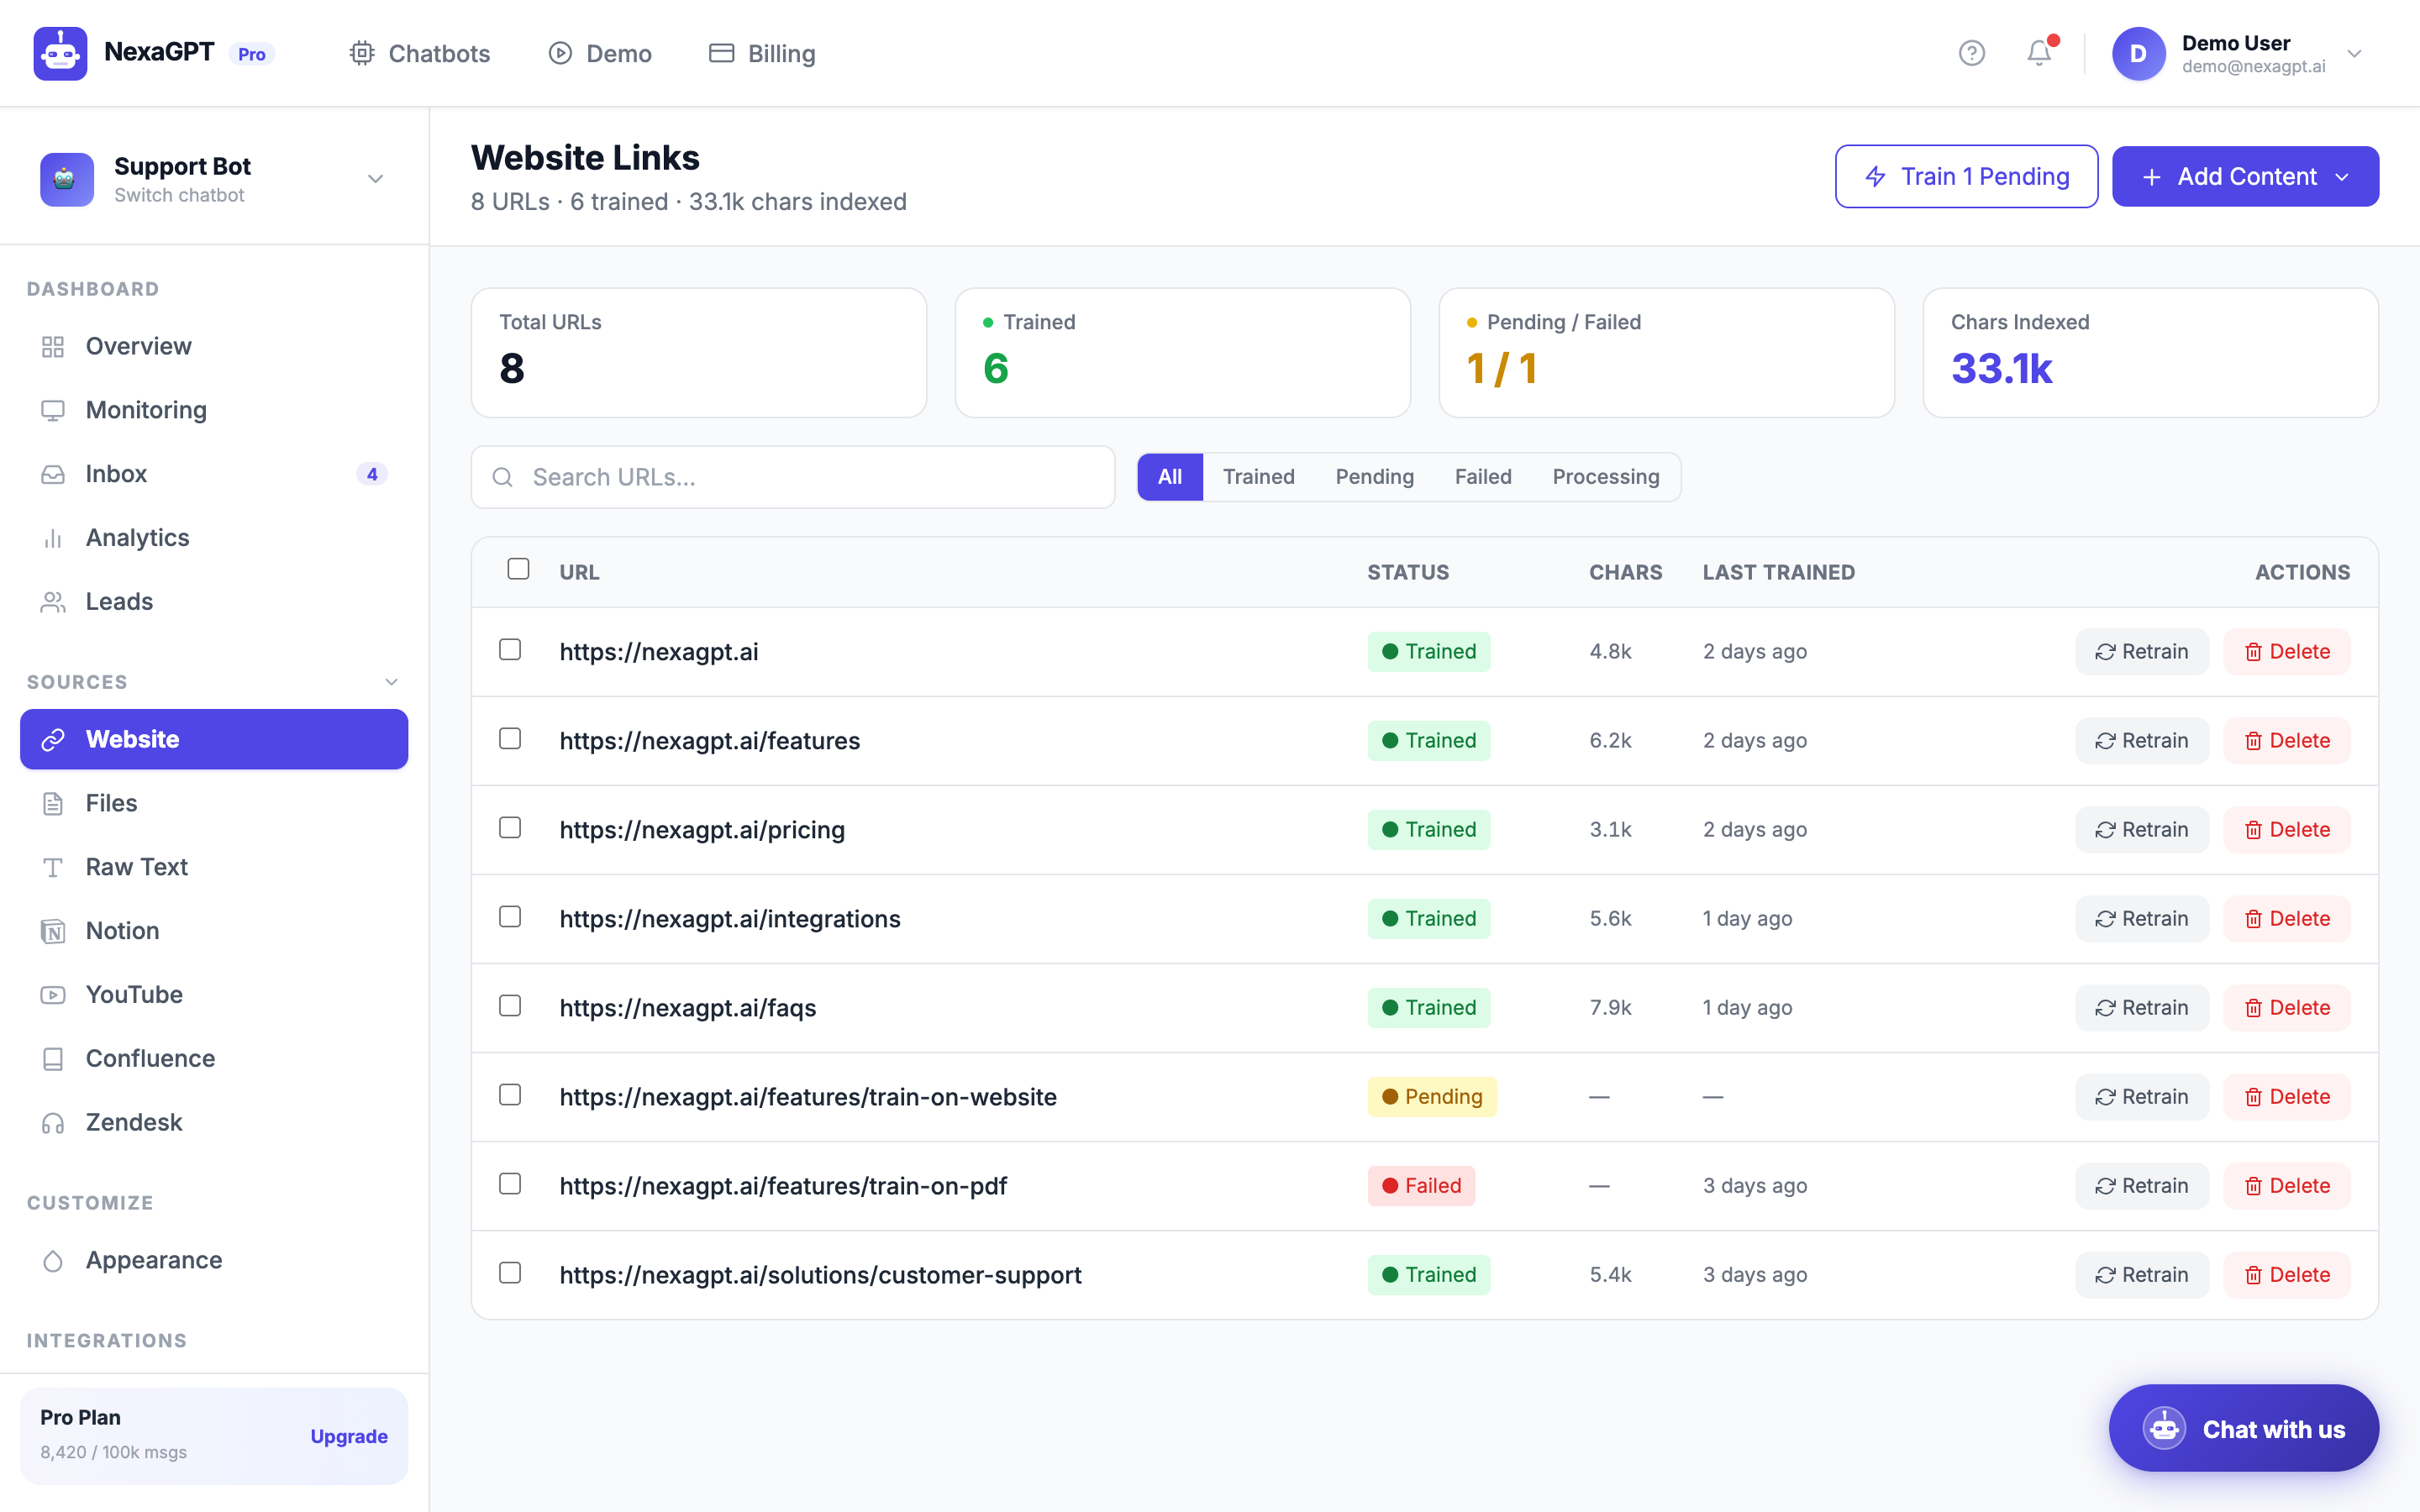This screenshot has height=1512, width=2420.
Task: Click the Pro plan badge
Action: [252, 54]
